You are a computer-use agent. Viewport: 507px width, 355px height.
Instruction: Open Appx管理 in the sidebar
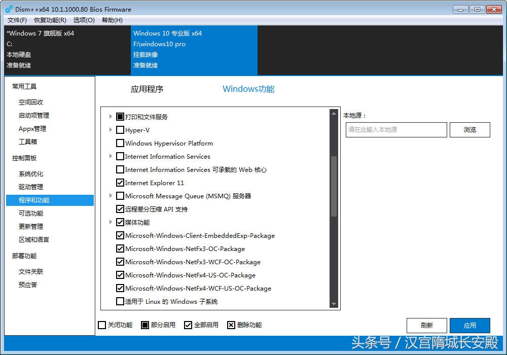(32, 129)
